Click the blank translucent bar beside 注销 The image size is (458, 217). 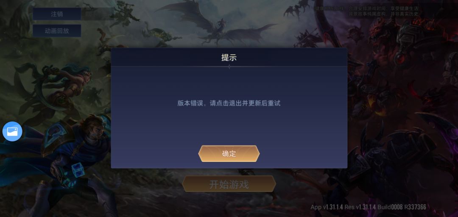pyautogui.click(x=97, y=14)
